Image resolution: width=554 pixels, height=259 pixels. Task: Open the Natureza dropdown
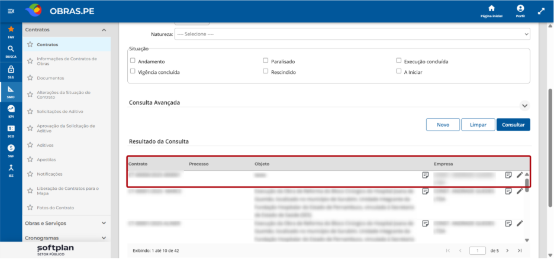click(x=352, y=34)
